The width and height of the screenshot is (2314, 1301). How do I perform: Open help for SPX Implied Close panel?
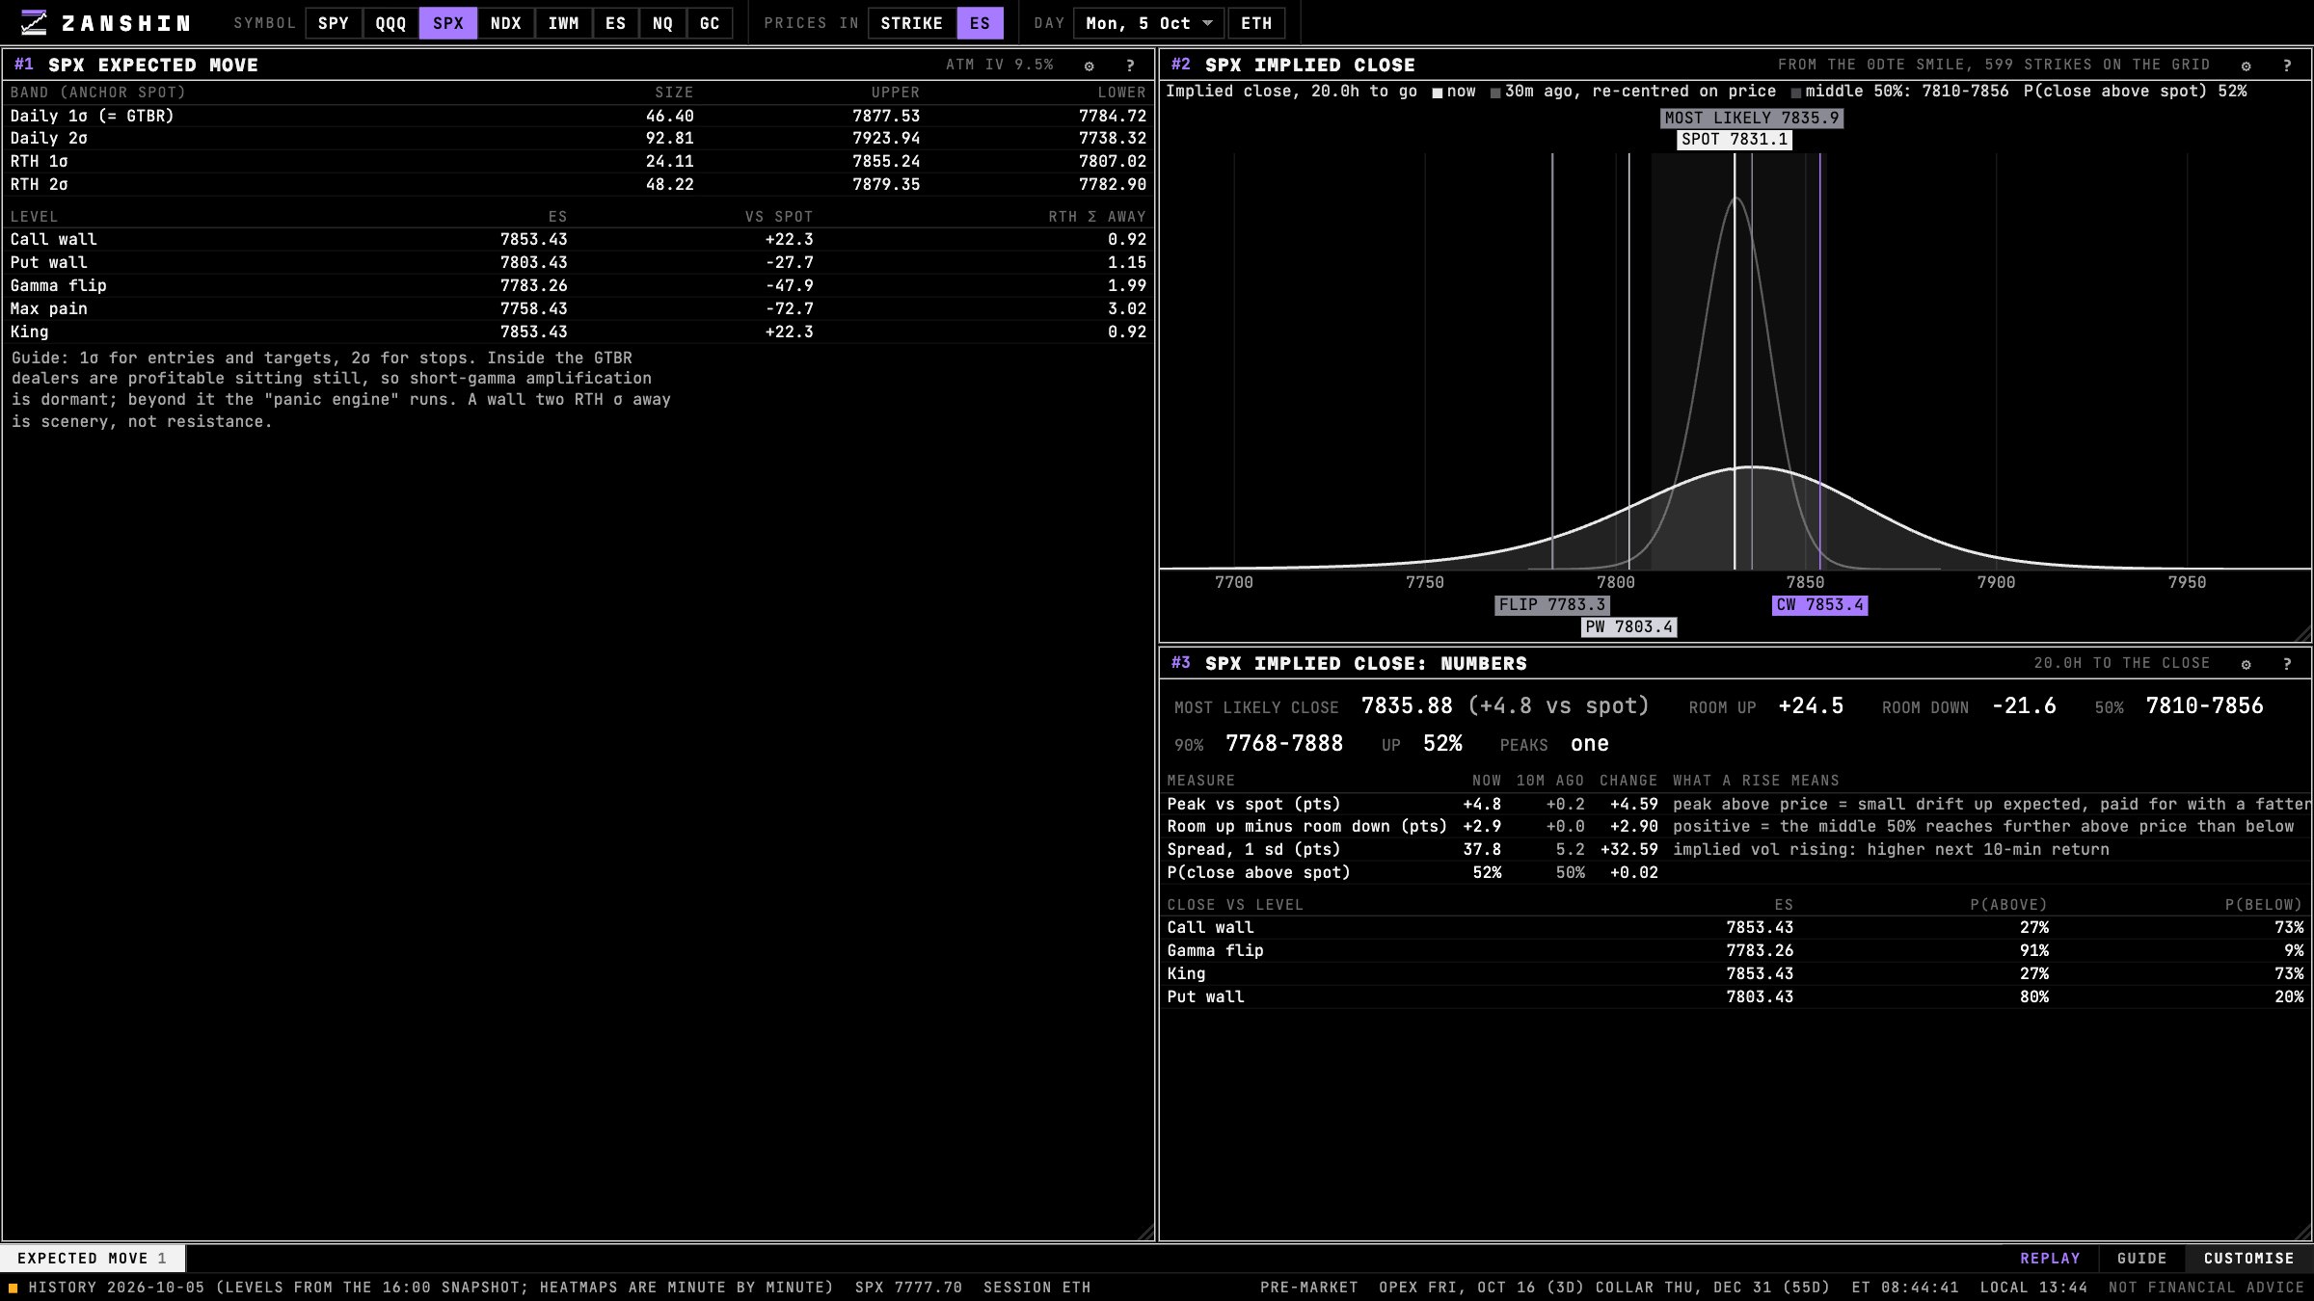tap(2287, 66)
